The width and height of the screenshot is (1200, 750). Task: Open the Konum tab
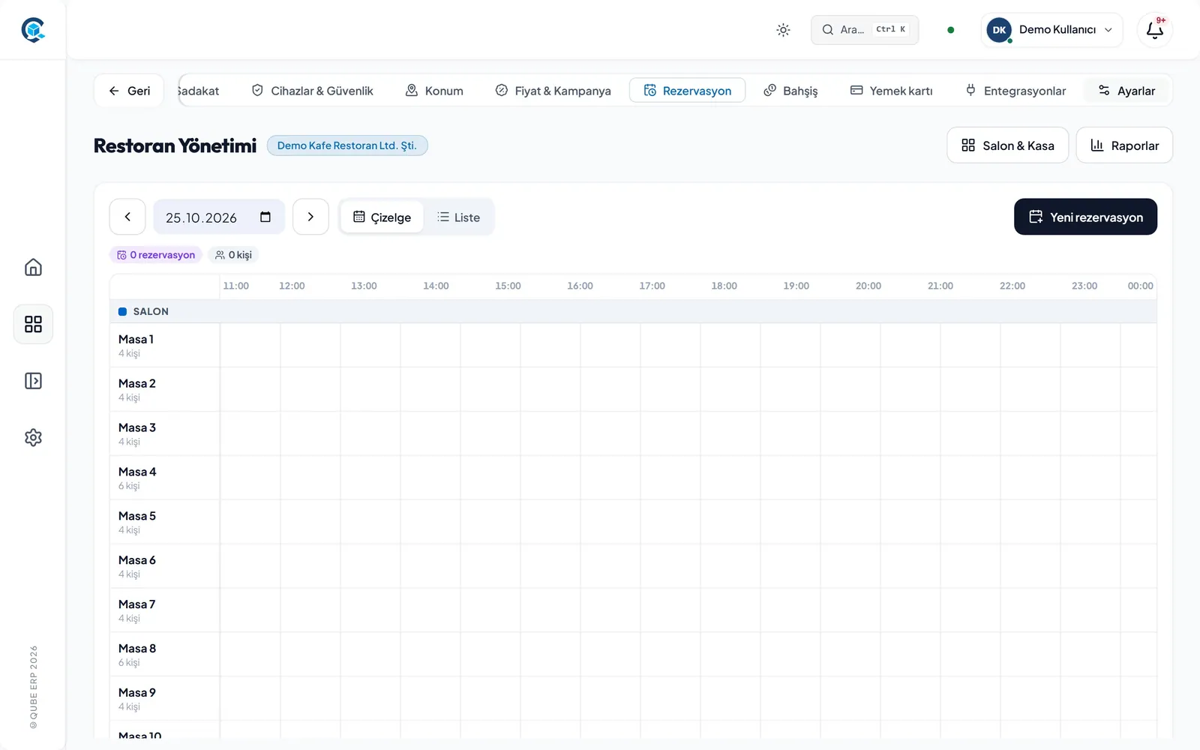(434, 91)
